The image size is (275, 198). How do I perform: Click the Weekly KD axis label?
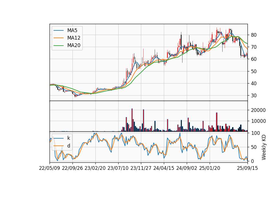[x=264, y=147]
